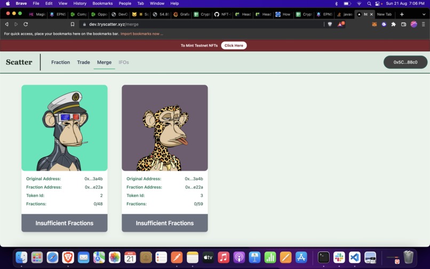Screen dimensions: 430x269
Task: Open Terminal from the dock
Action: (324, 257)
